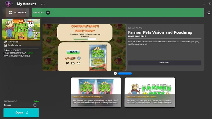This screenshot has width=212, height=119.
Task: Minimize the launcher window
Action: tap(204, 4)
